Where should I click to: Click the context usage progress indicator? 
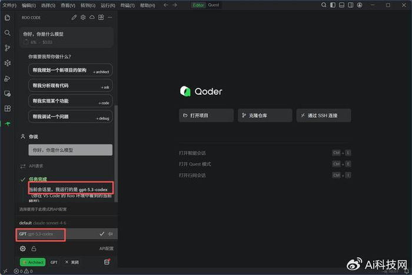coord(26,42)
